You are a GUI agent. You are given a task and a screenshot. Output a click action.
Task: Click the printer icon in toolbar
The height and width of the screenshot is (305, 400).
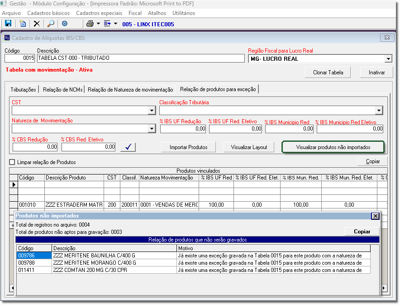[90, 24]
